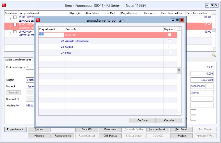This screenshot has height=143, width=221.
Task: Switch to the Dados Complementares tab
Action: pos(18,60)
